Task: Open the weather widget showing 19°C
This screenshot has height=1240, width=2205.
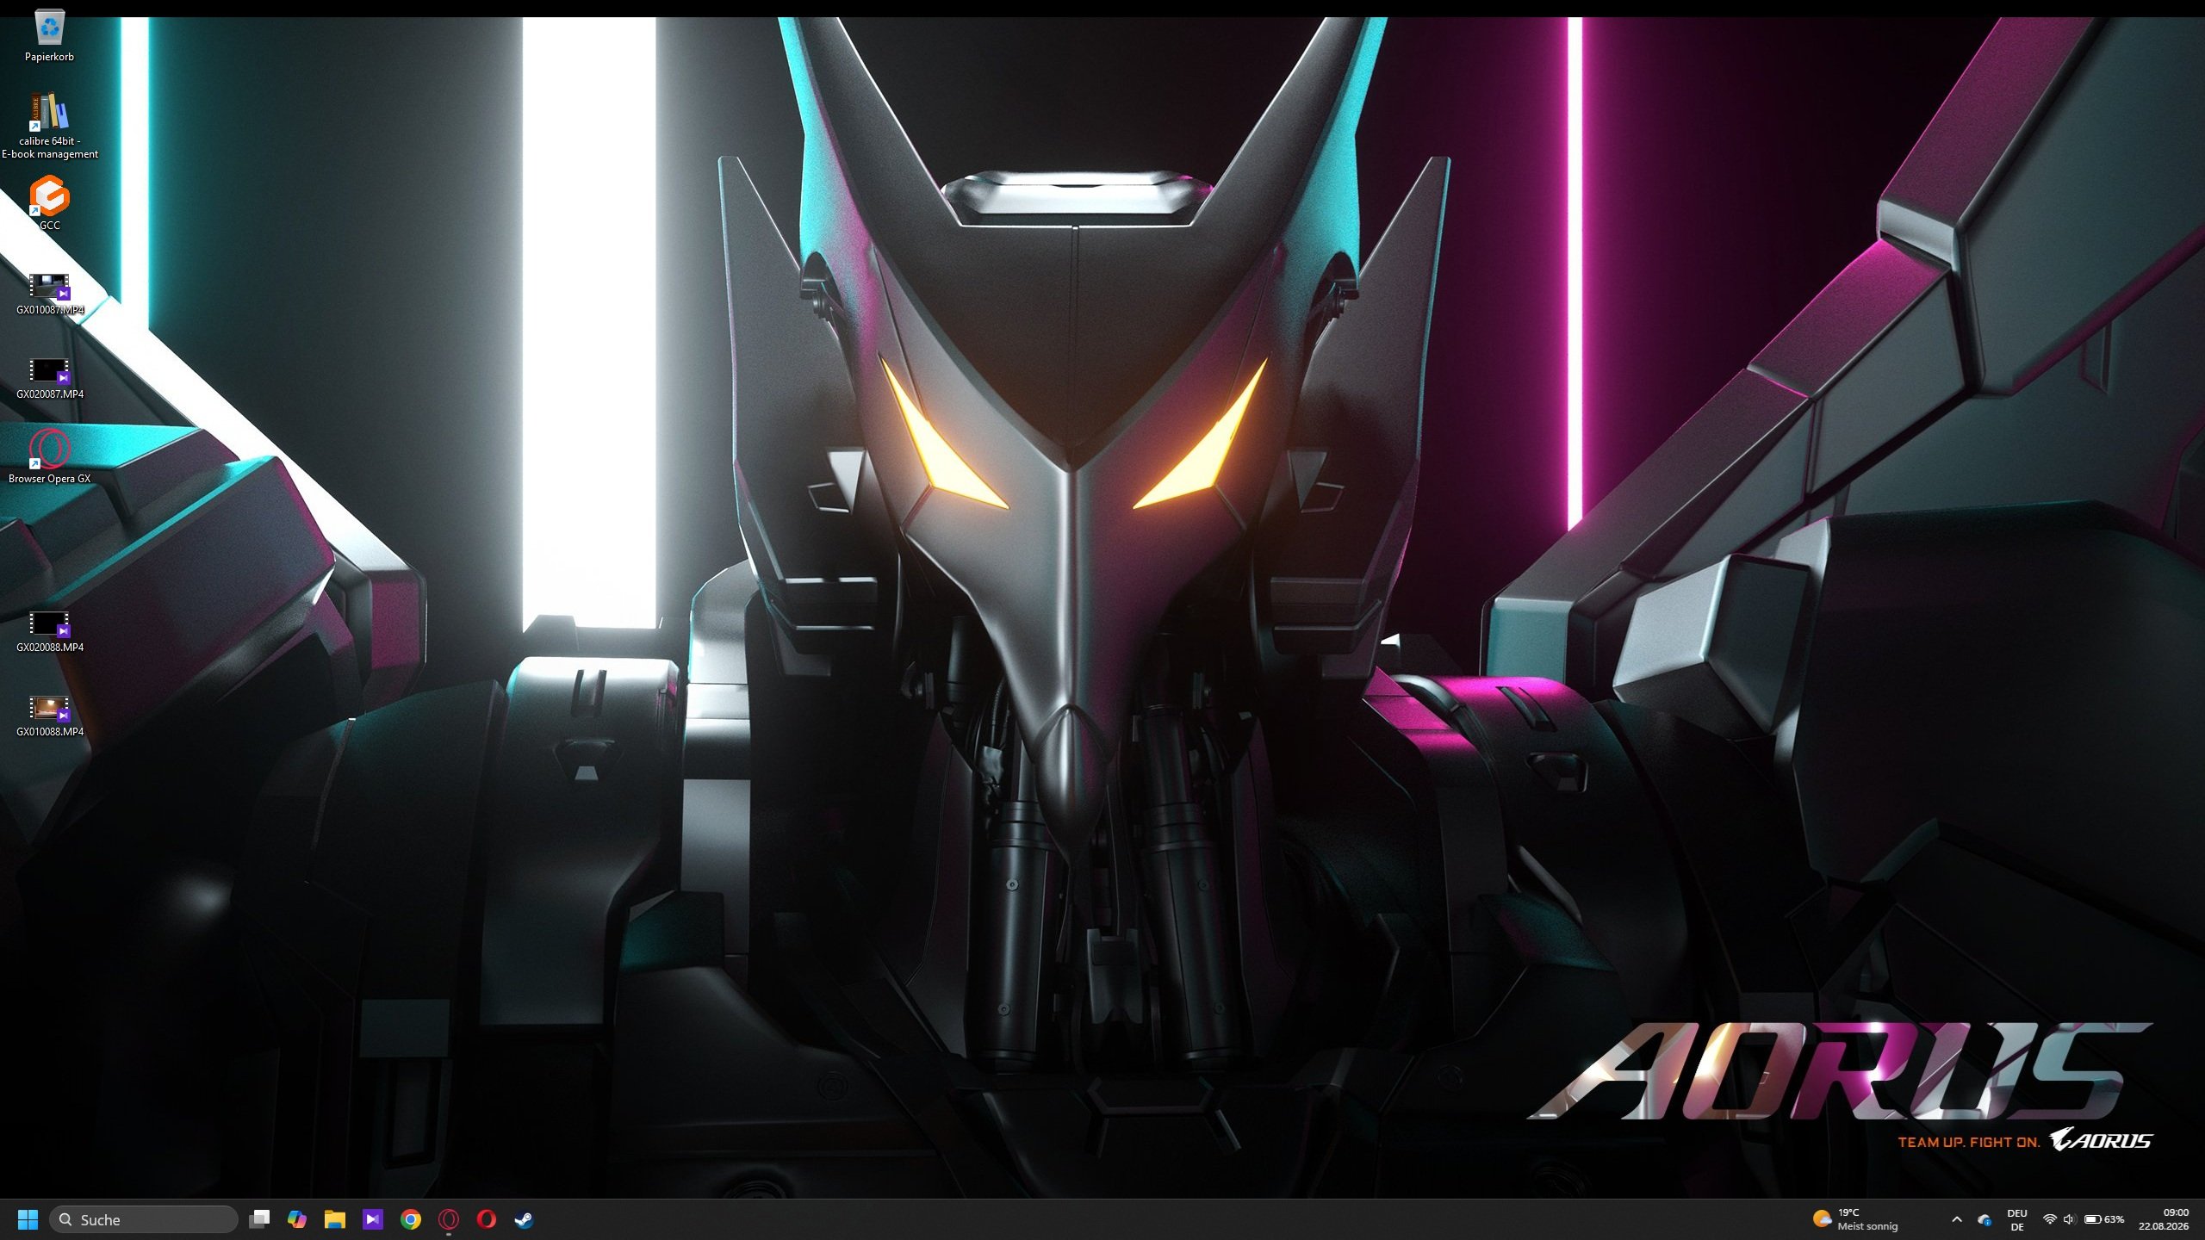Action: (x=1855, y=1219)
